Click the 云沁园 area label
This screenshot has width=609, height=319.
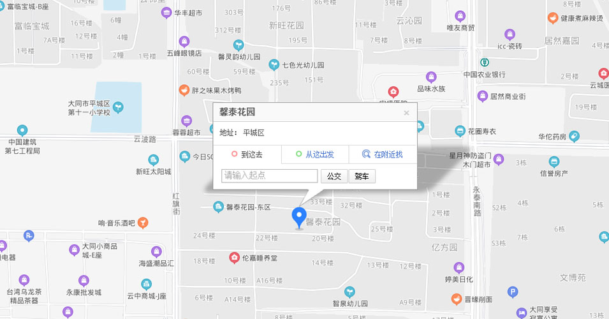pos(409,20)
